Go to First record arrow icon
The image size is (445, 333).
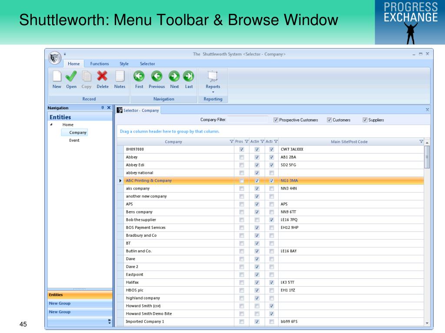coord(139,77)
